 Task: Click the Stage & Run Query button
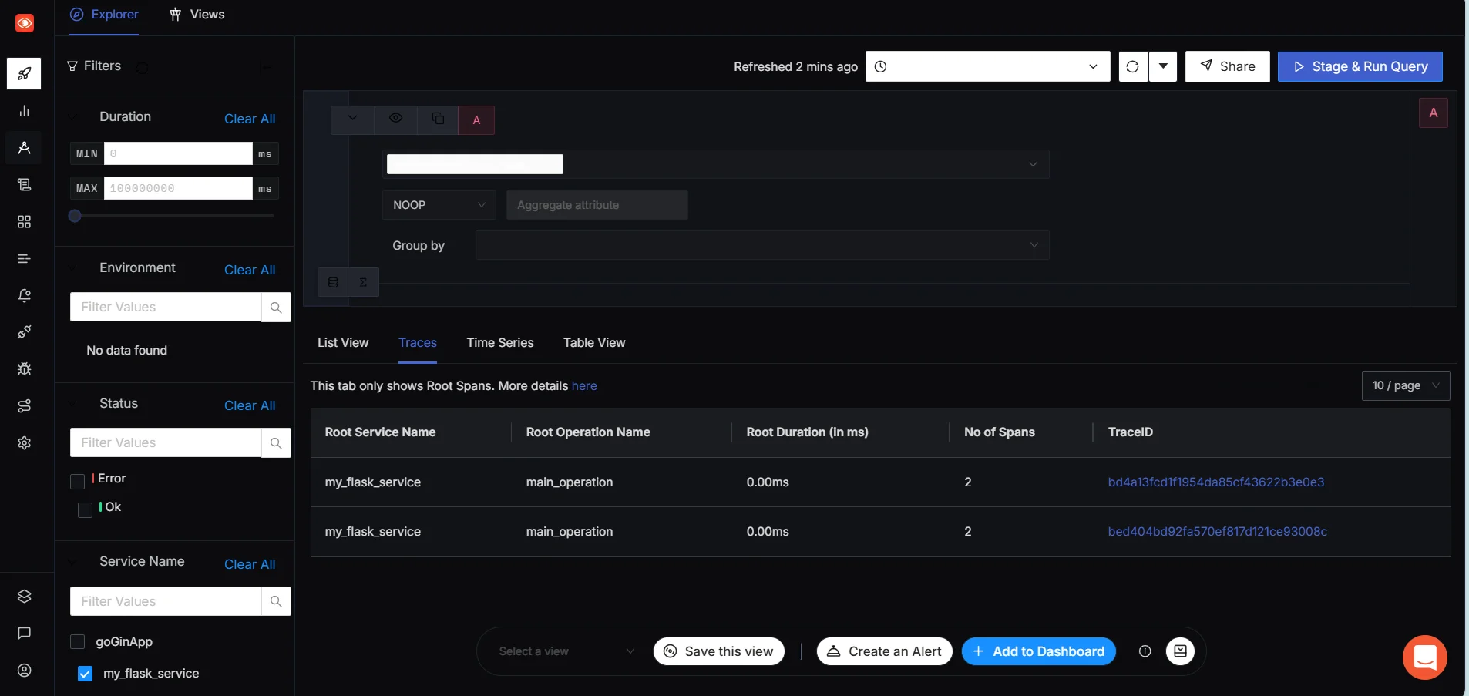point(1360,66)
